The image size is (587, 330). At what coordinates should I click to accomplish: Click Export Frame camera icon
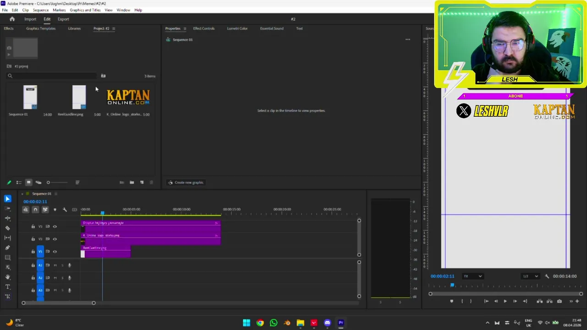(559, 301)
